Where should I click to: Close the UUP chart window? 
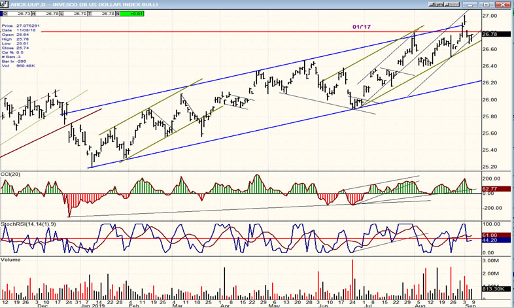pos(502,5)
